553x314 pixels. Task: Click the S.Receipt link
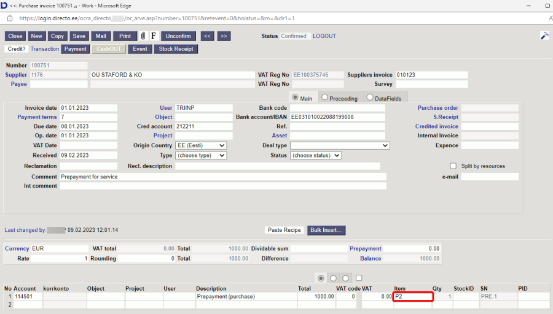point(446,117)
